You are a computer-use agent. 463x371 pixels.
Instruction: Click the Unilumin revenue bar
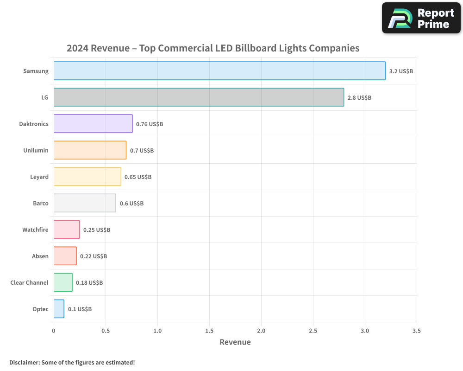(90, 150)
